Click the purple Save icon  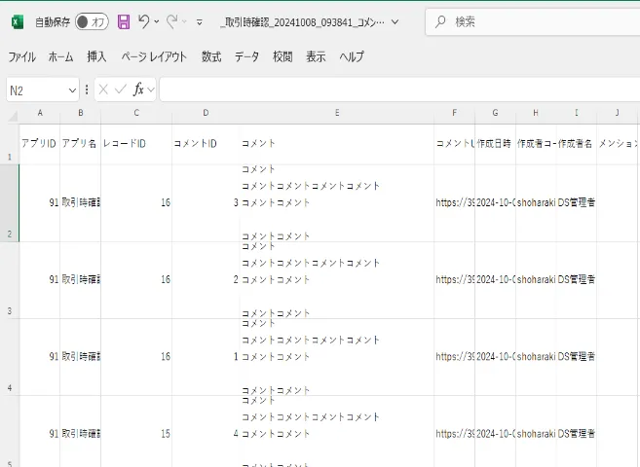(124, 21)
